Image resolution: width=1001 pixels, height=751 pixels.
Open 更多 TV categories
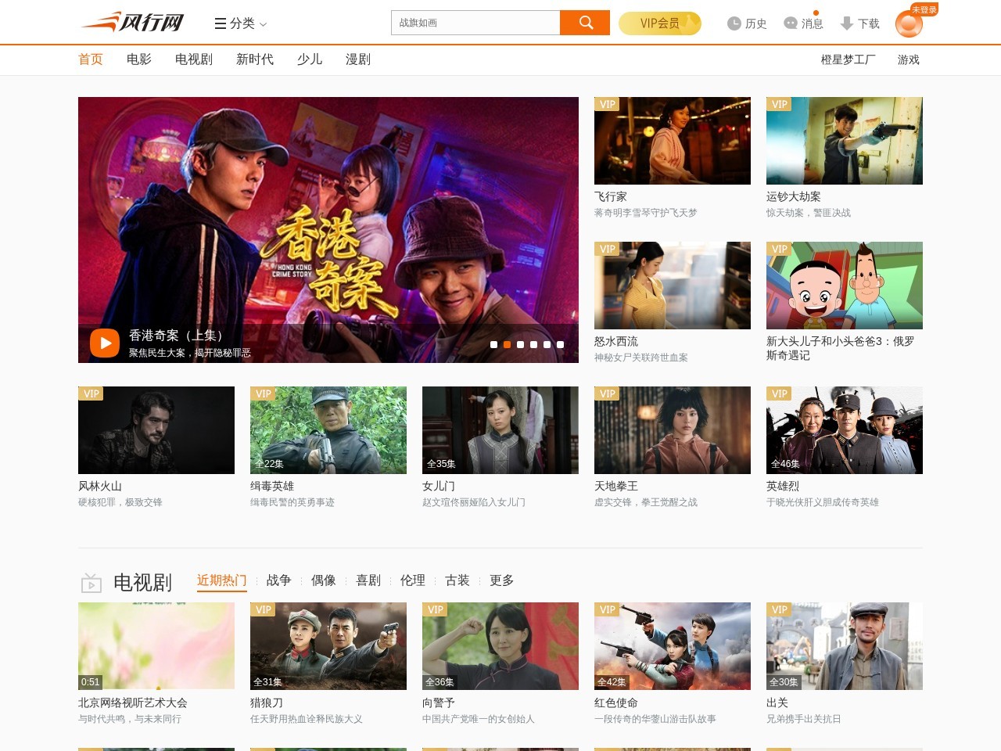(501, 580)
